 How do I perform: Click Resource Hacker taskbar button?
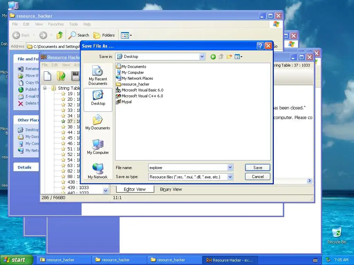point(230,260)
